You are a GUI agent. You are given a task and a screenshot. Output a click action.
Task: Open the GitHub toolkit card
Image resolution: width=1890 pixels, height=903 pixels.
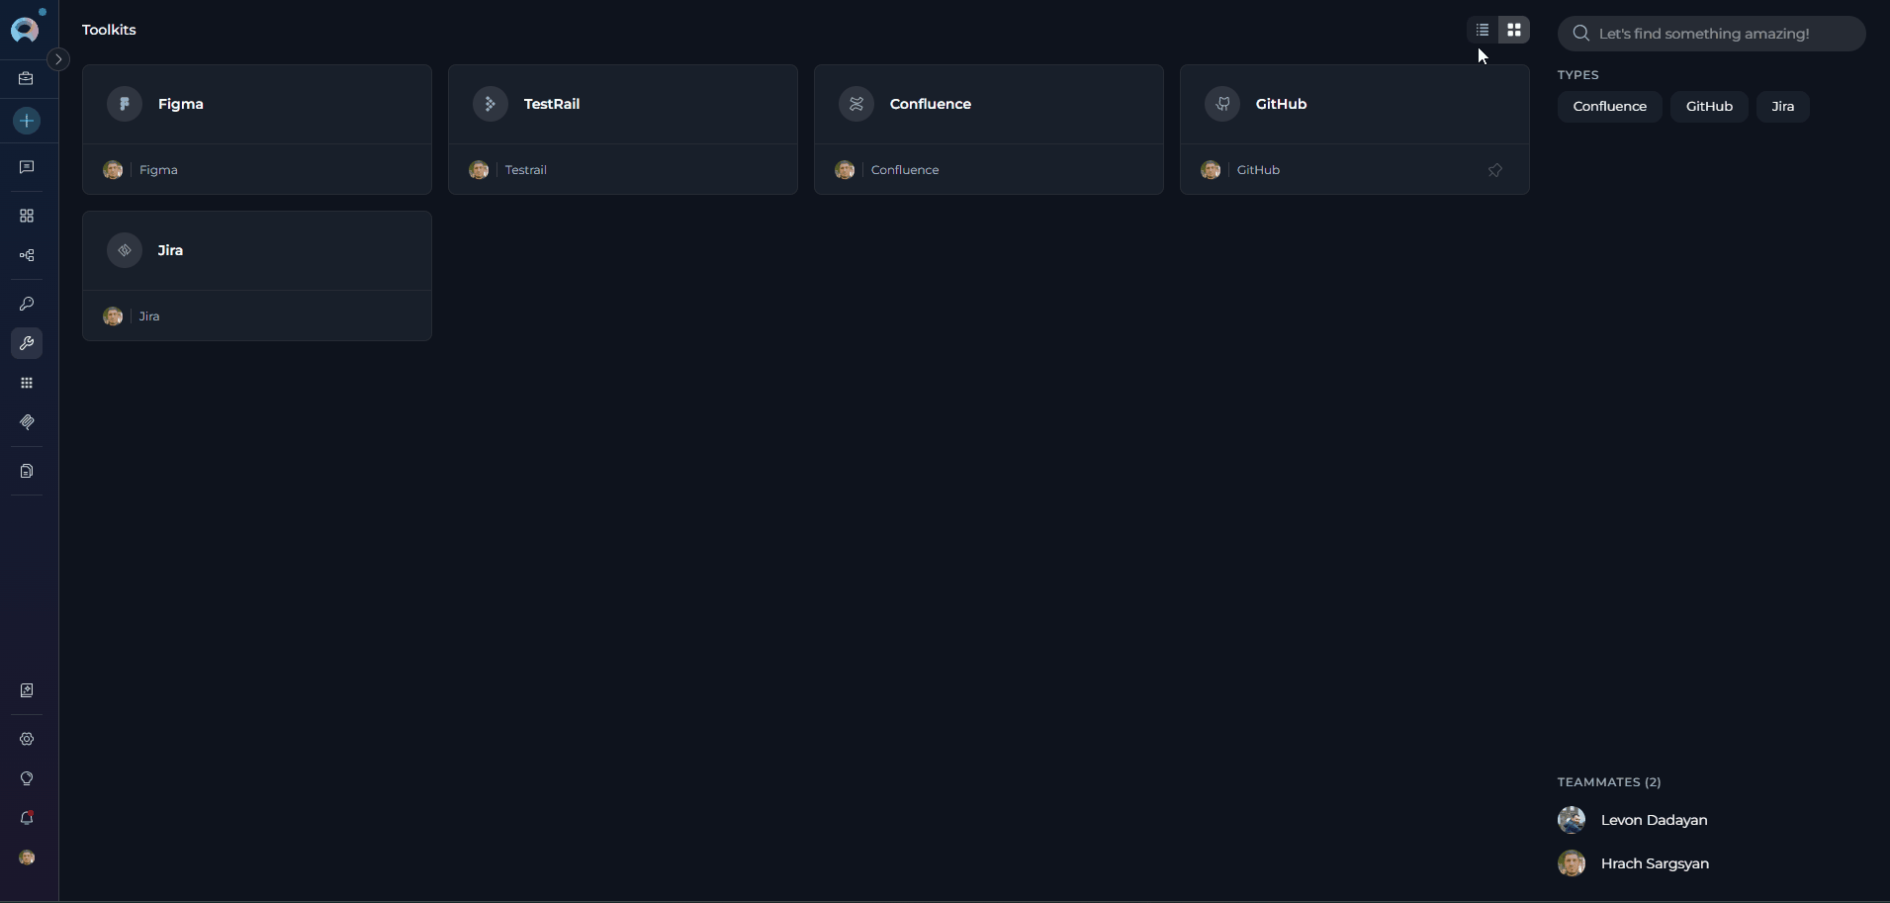(1355, 104)
